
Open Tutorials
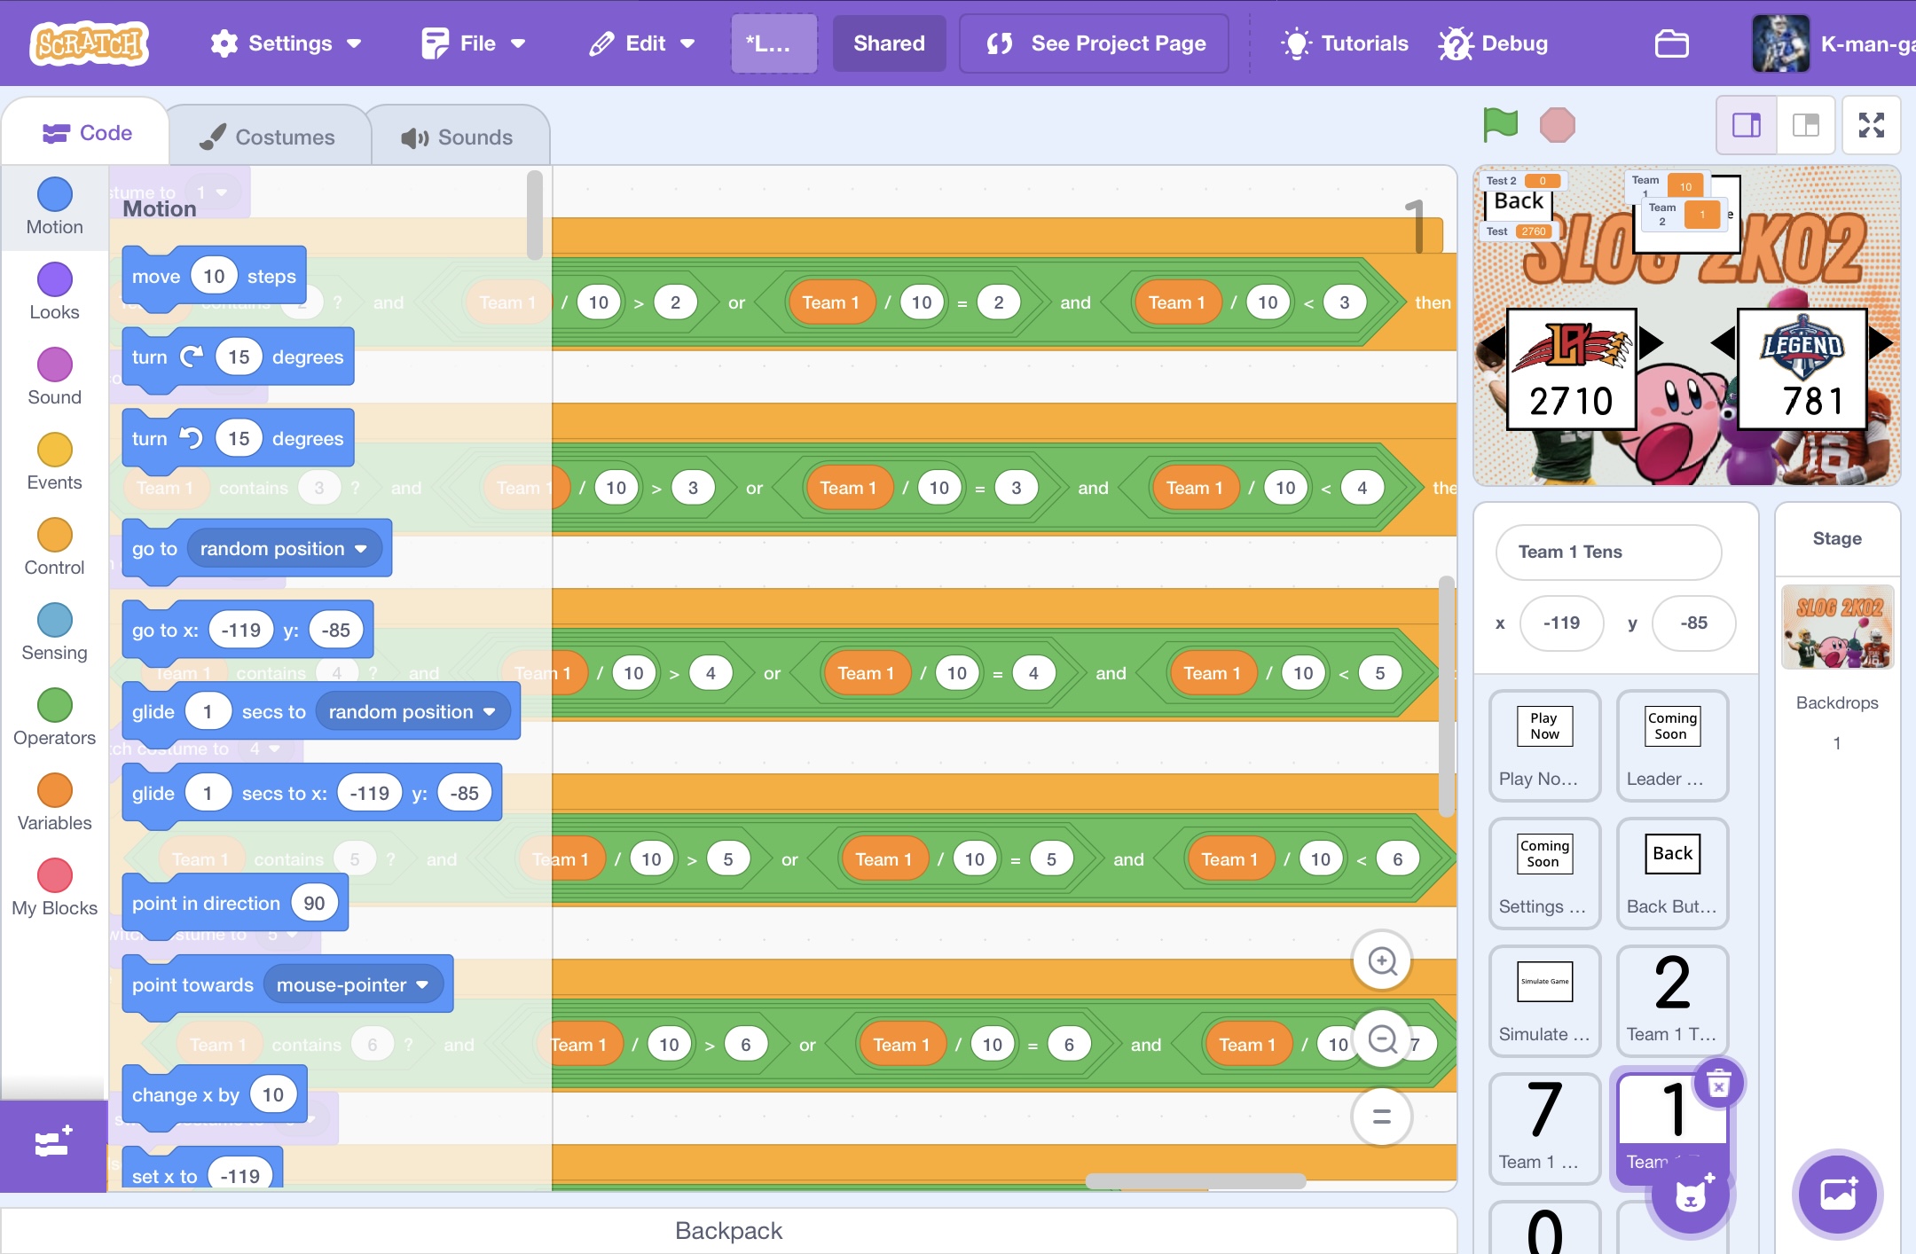coord(1345,43)
